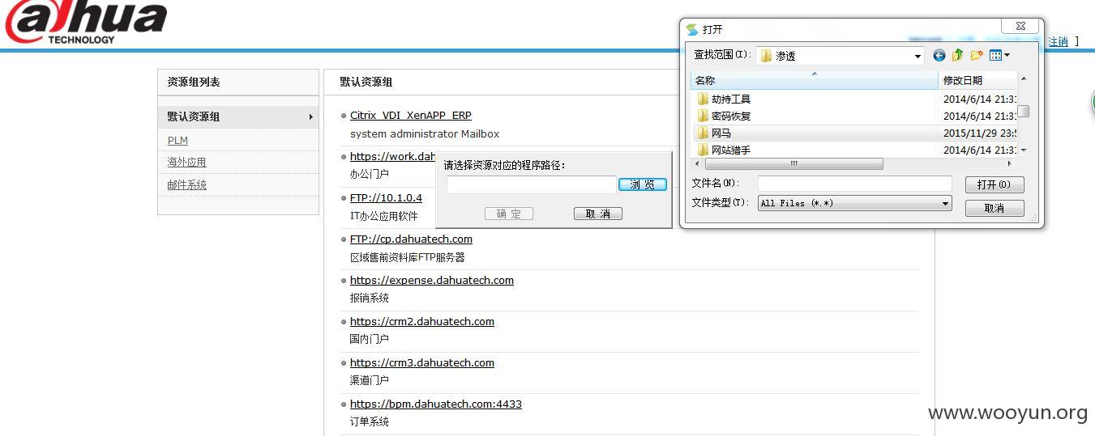The height and width of the screenshot is (436, 1095).
Task: Click the 注销 logout link
Action: click(x=1058, y=41)
